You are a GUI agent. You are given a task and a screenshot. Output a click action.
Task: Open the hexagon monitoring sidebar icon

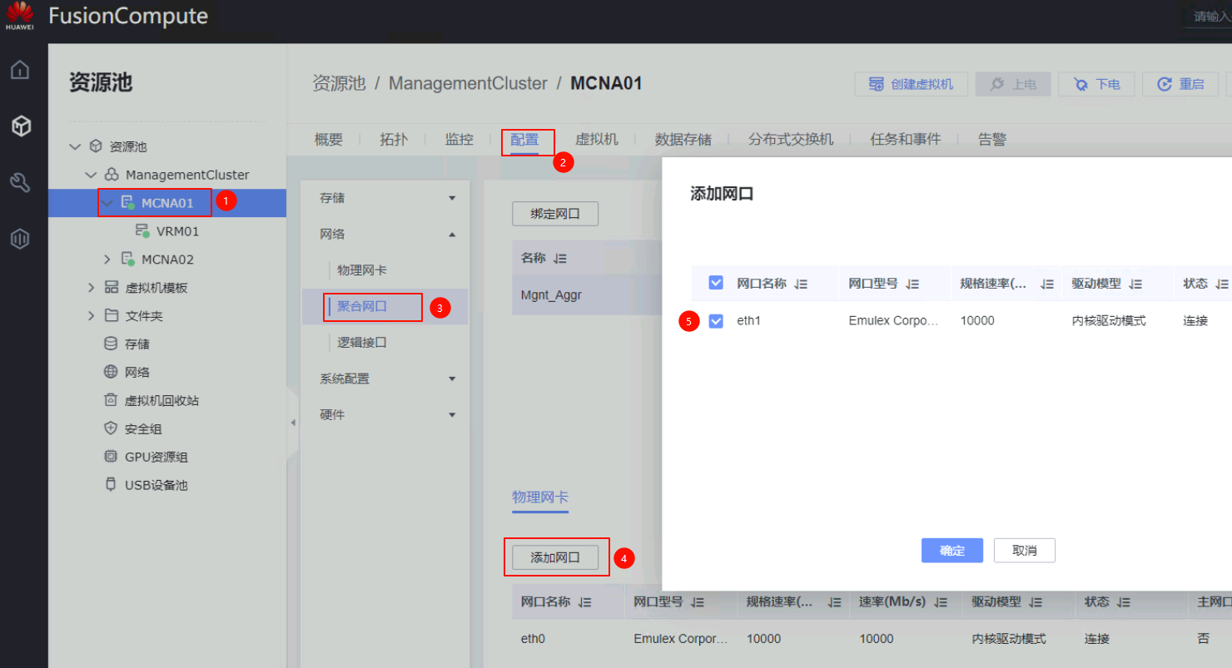coord(20,240)
